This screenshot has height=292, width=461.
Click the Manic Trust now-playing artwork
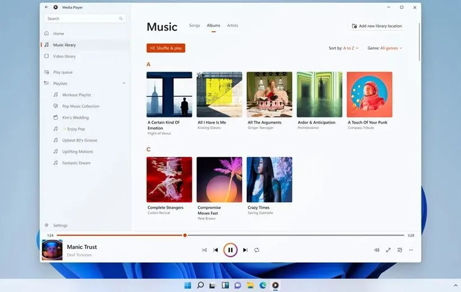[52, 250]
